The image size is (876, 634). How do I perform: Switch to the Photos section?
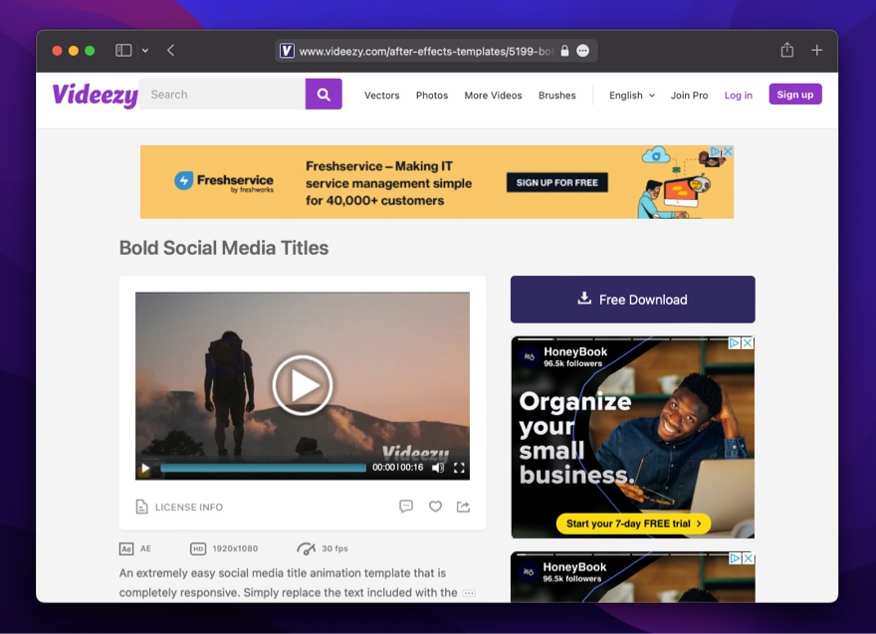click(431, 95)
